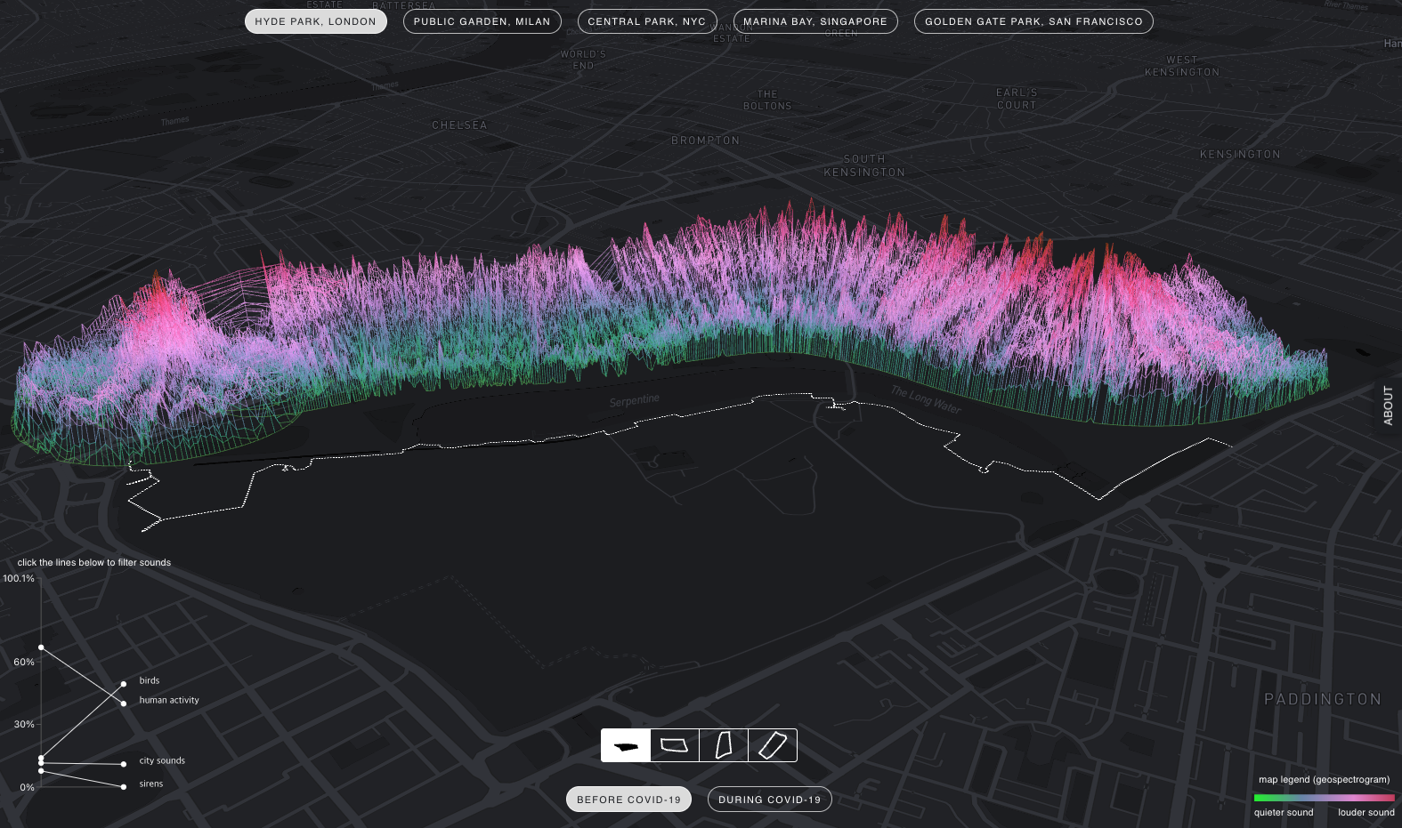Click the geospectrogram color gradient legend bar
The image size is (1402, 828).
click(x=1325, y=798)
